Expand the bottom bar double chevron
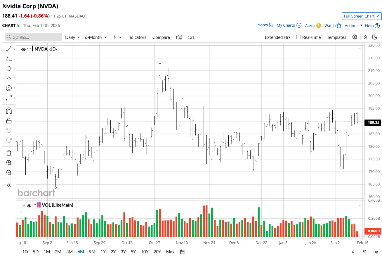Image resolution: width=382 pixels, height=256 pixels. point(353,252)
